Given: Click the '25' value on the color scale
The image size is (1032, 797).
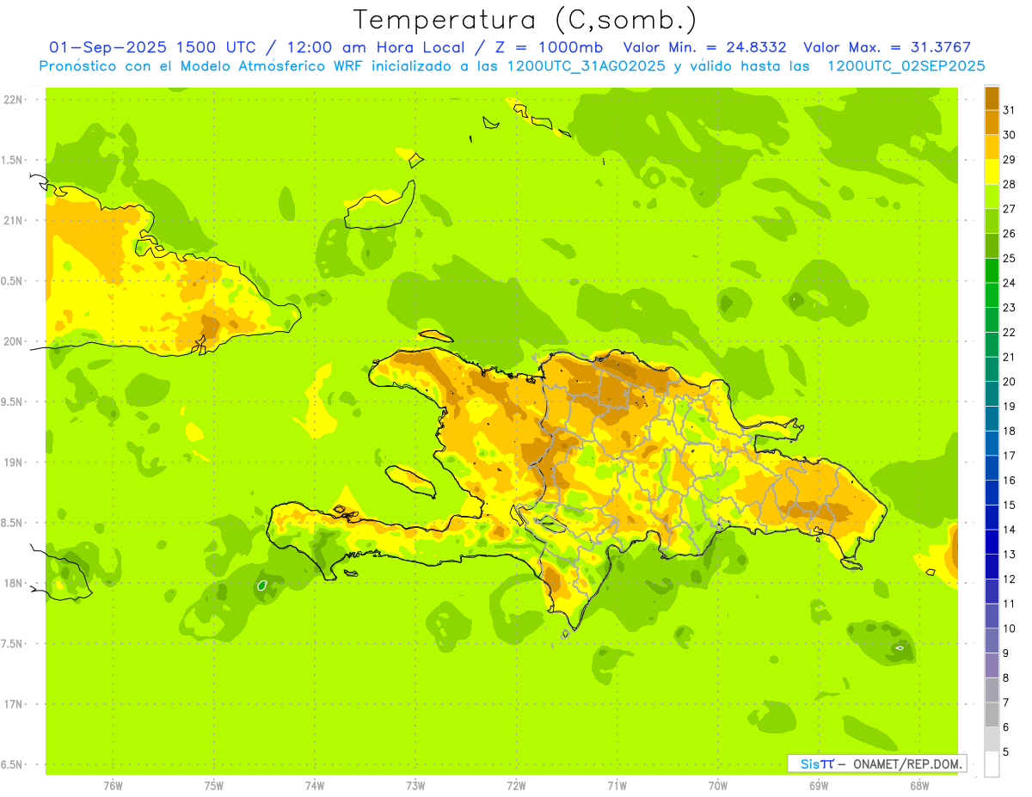Looking at the screenshot, I should click(1009, 258).
